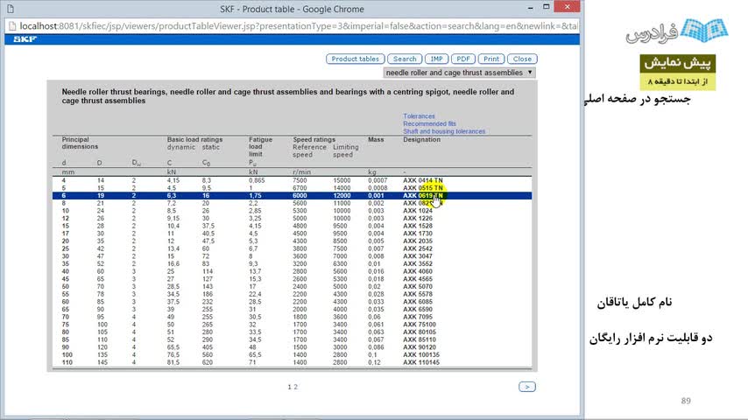Click the Faradars logo
748x420 pixels.
(677, 32)
